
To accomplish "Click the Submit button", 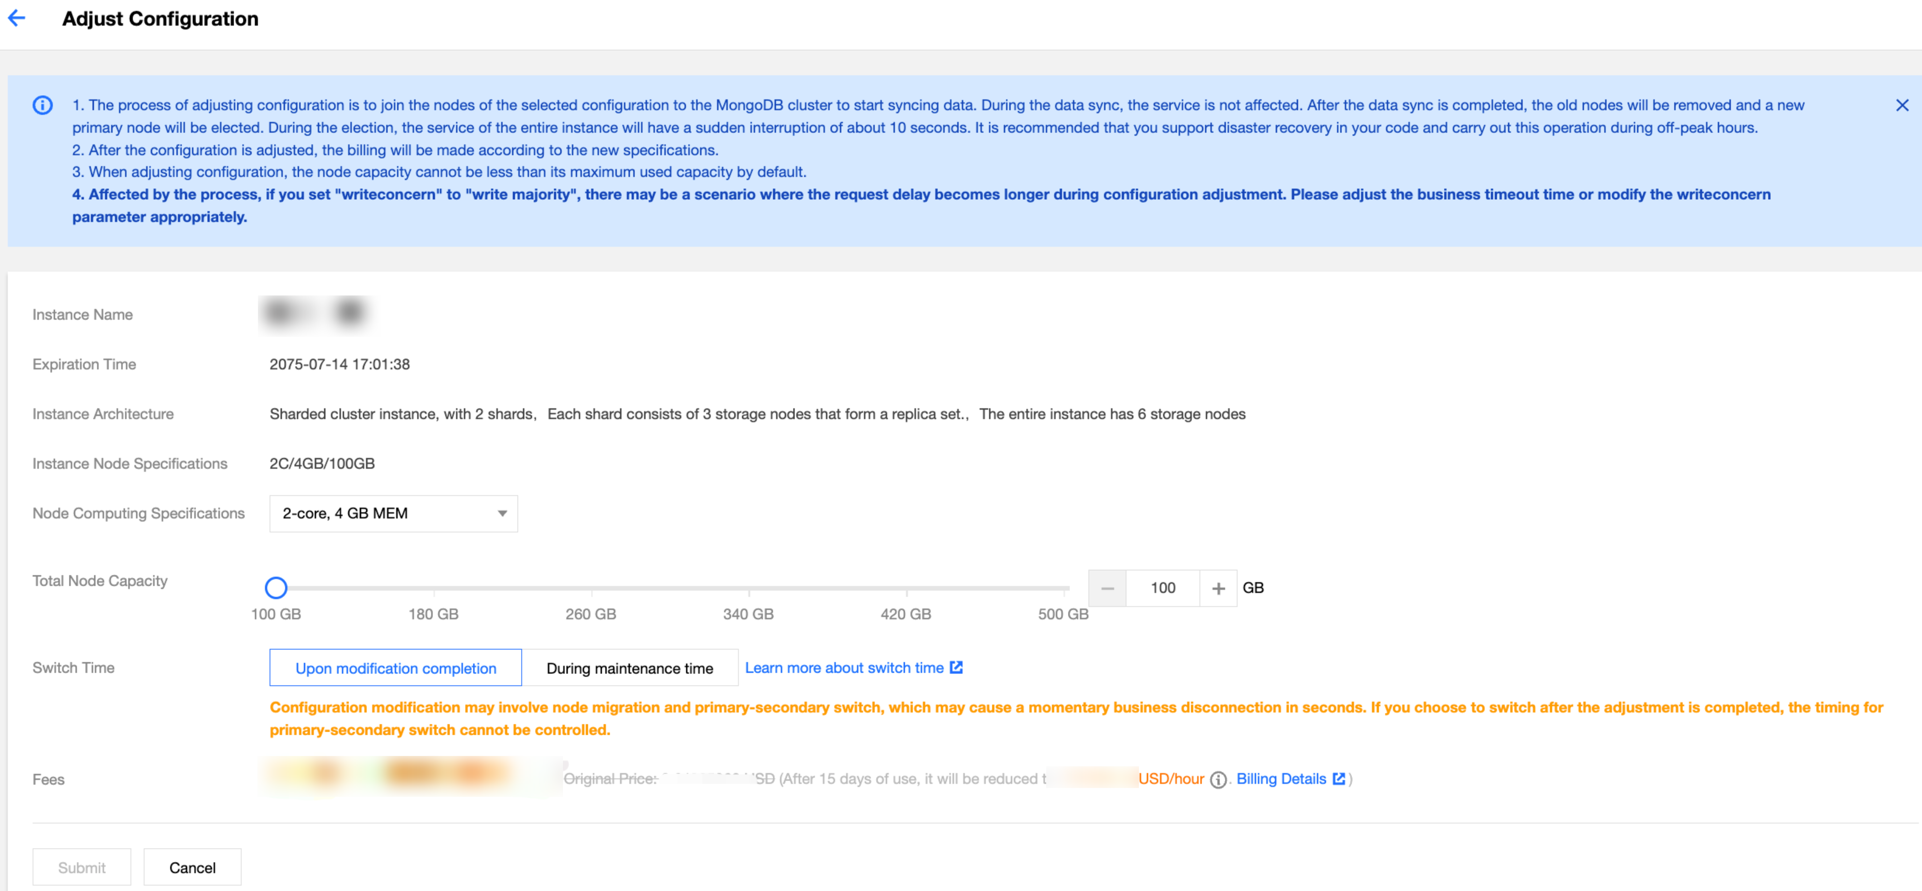I will click(x=81, y=867).
